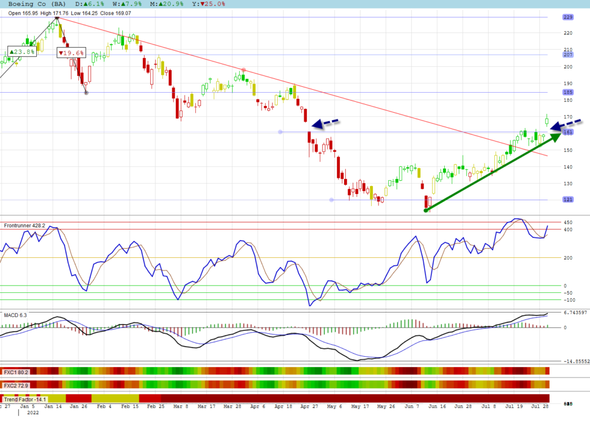The height and width of the screenshot is (423, 590).
Task: Select the 161 price level tag
Action: tap(568, 132)
